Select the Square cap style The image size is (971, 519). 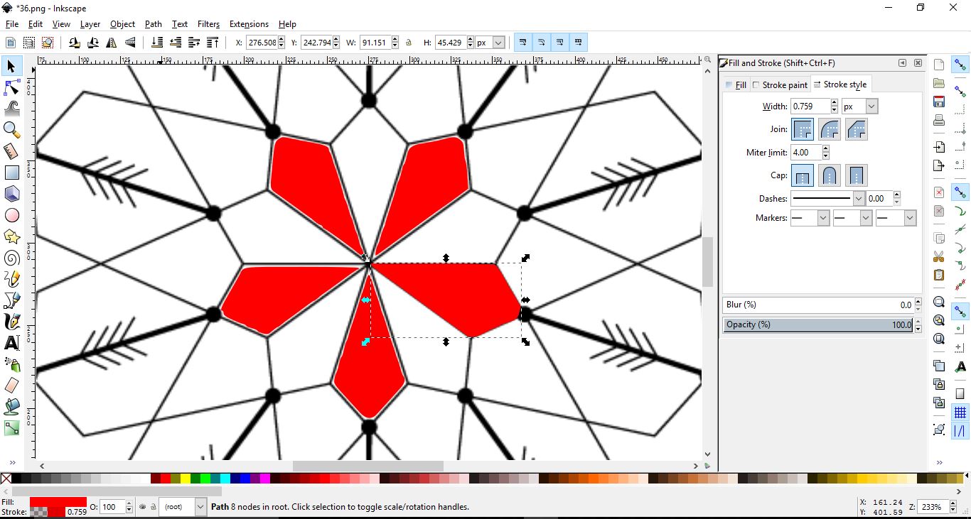point(857,175)
